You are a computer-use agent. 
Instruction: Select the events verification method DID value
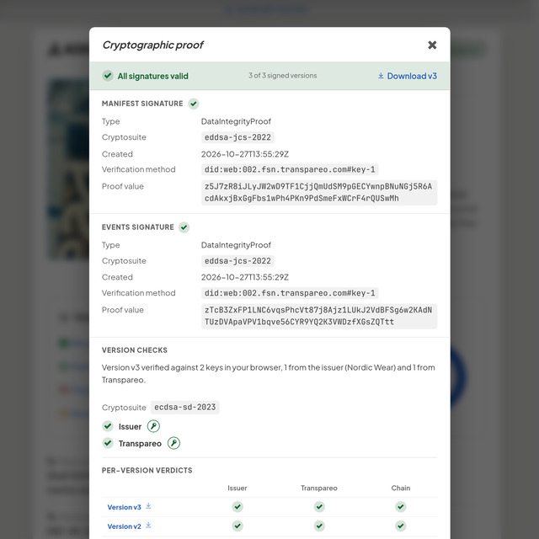[290, 293]
